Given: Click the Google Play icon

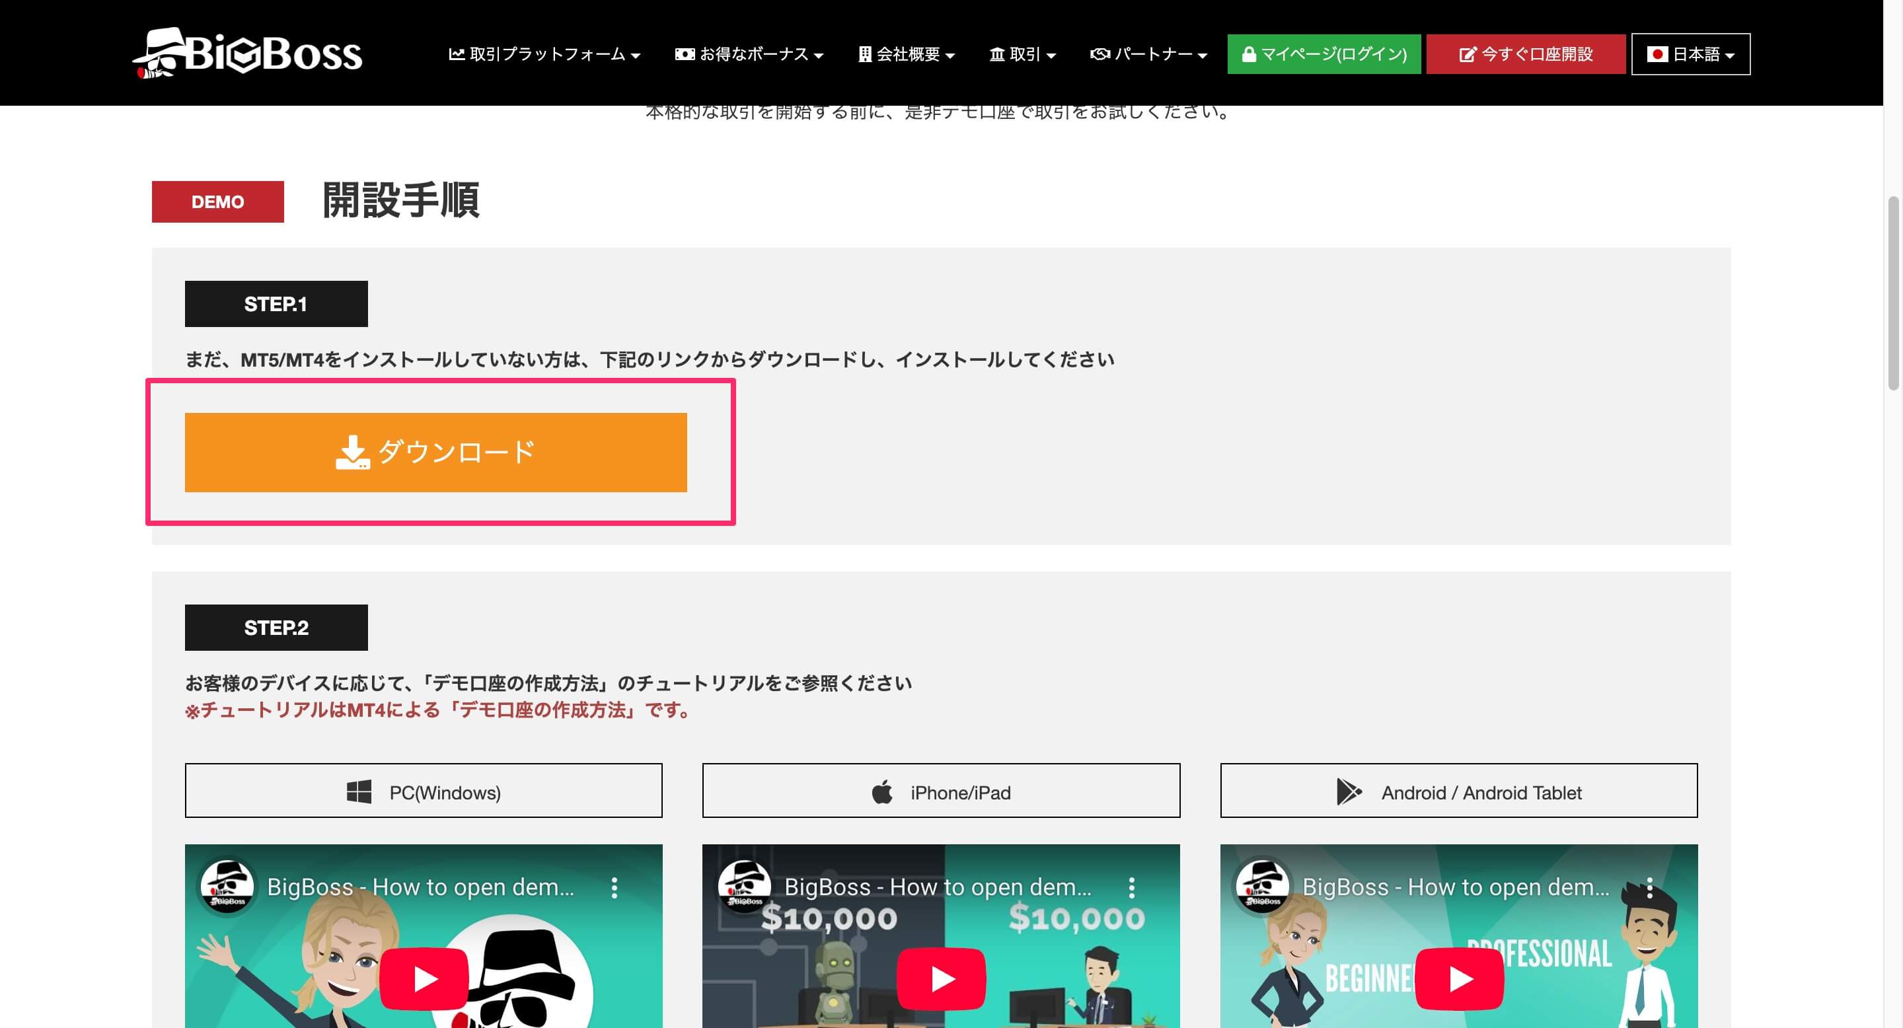Looking at the screenshot, I should pos(1349,791).
